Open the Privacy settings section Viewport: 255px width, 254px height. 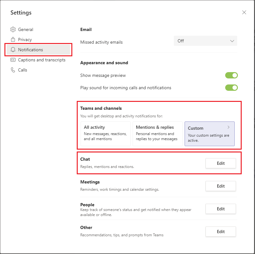coord(38,40)
